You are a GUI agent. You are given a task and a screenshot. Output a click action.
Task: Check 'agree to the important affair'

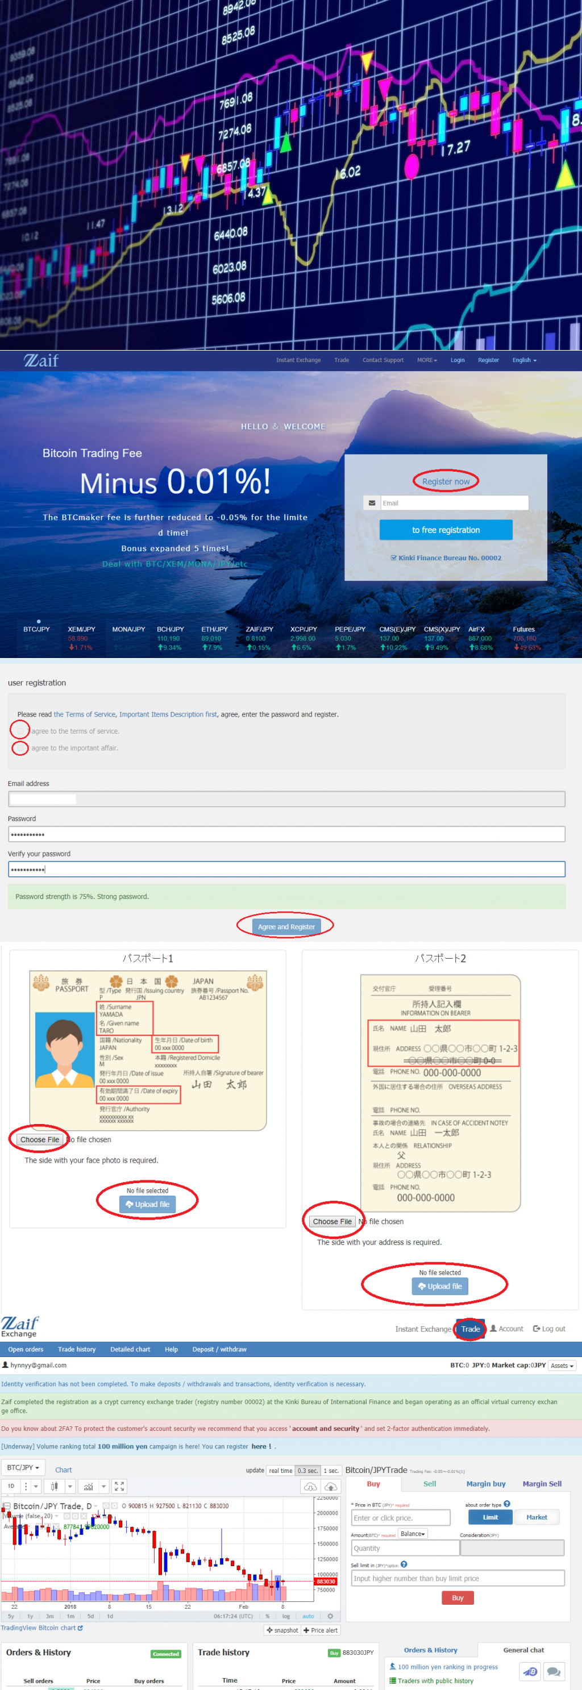click(x=20, y=748)
